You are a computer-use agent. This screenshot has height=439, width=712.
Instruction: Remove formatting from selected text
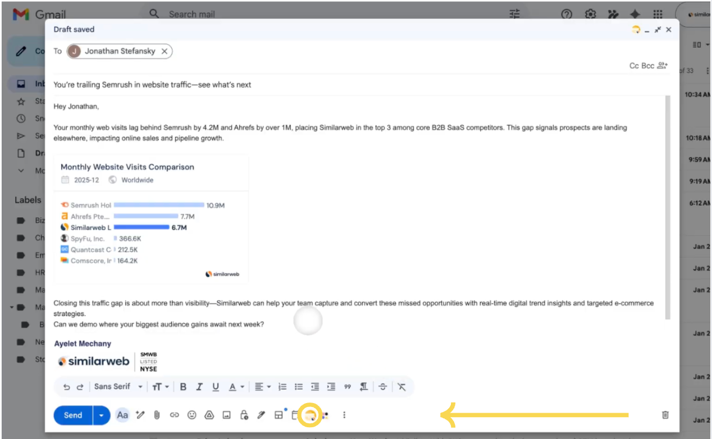(x=401, y=387)
